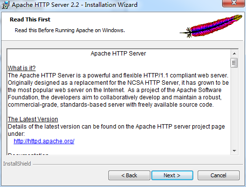Click the Apache feather logo

(x=211, y=26)
